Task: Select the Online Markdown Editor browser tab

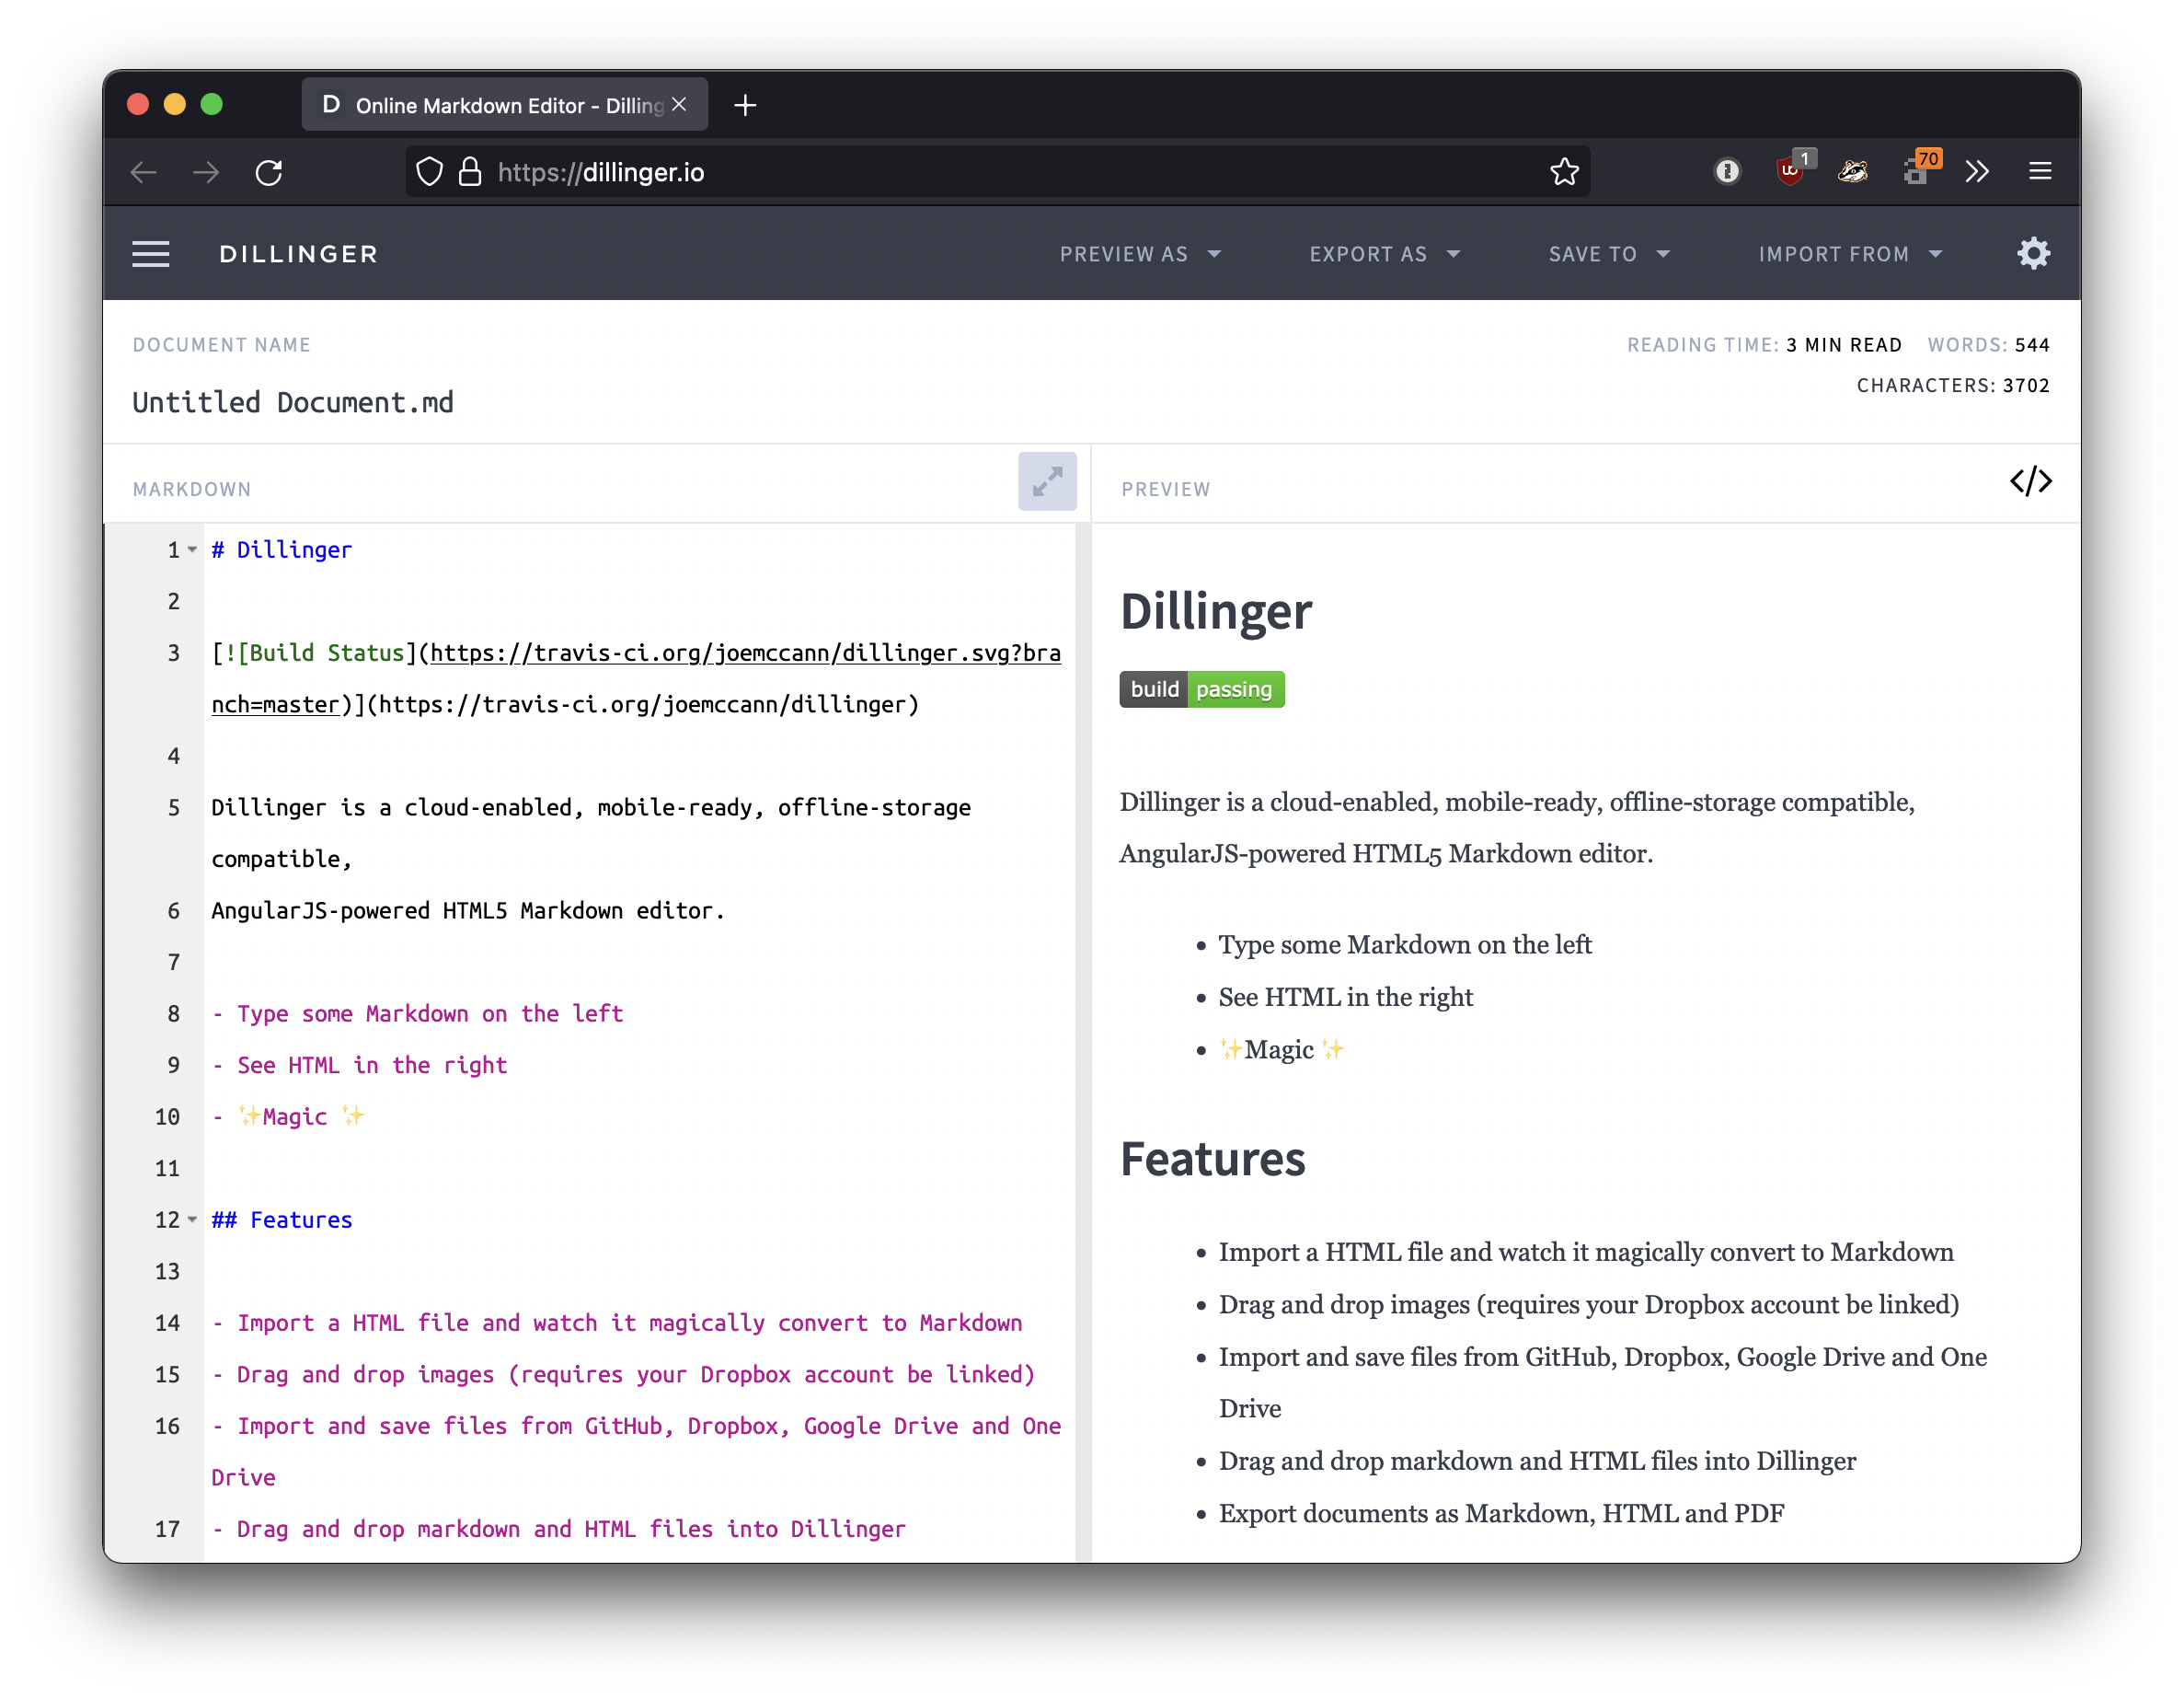Action: [x=490, y=104]
